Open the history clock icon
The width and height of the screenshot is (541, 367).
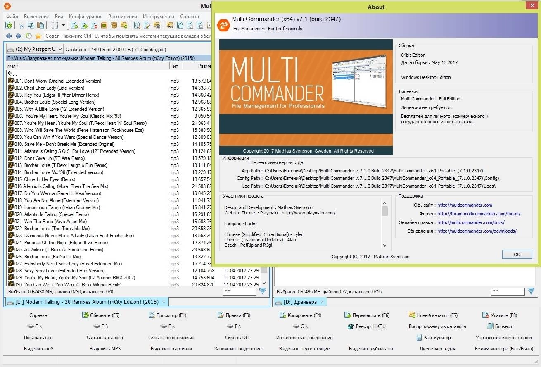[28, 36]
